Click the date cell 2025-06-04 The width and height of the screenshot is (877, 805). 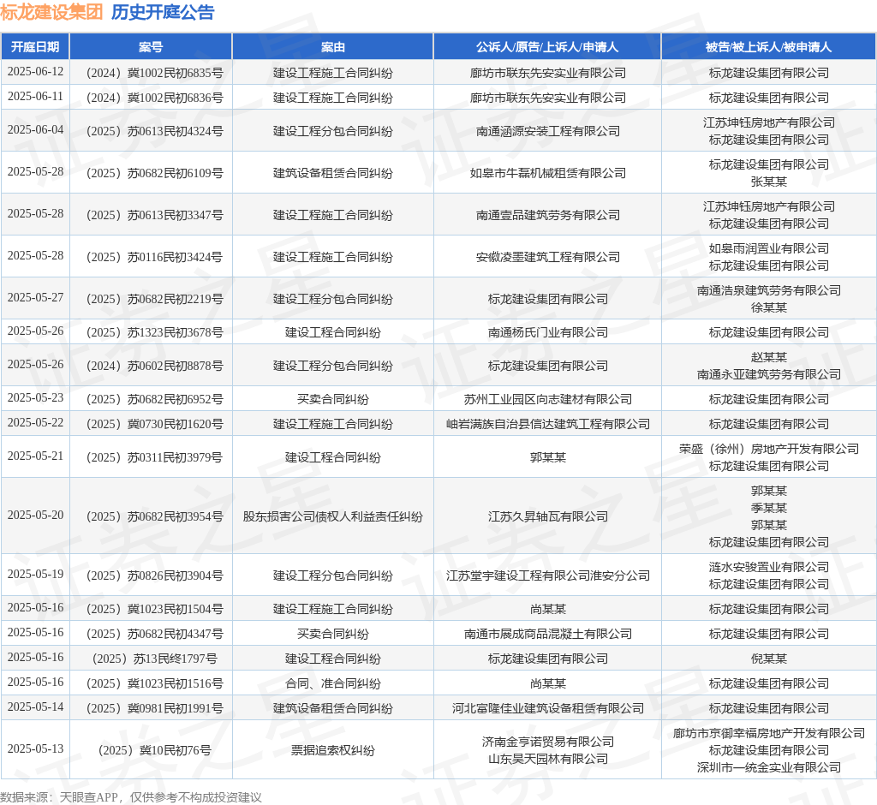tap(35, 130)
